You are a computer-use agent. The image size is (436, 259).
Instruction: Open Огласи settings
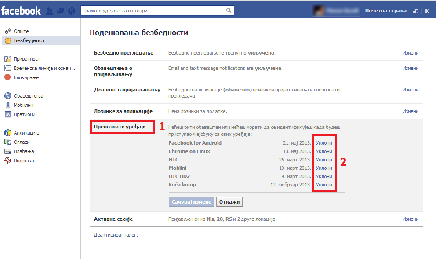22,142
